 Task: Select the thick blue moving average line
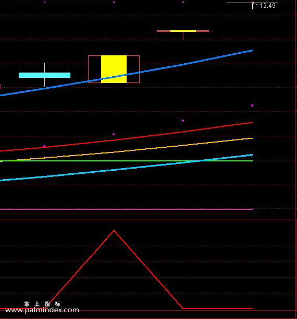(x=126, y=73)
